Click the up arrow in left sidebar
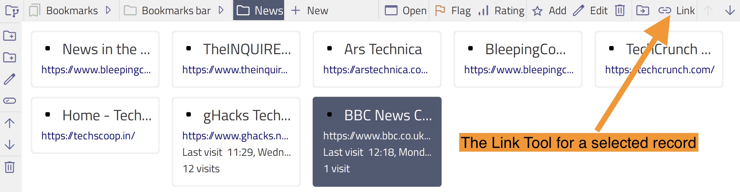 point(10,123)
